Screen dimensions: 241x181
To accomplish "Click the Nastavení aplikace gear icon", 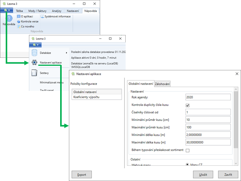I will tap(34, 62).
